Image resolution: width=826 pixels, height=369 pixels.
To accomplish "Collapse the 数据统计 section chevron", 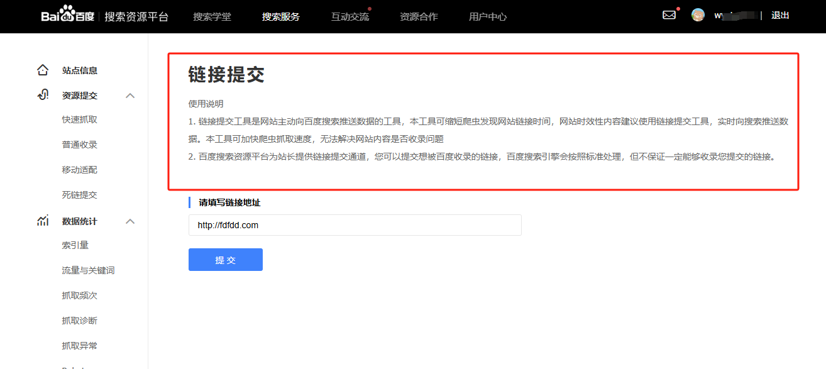I will click(130, 221).
